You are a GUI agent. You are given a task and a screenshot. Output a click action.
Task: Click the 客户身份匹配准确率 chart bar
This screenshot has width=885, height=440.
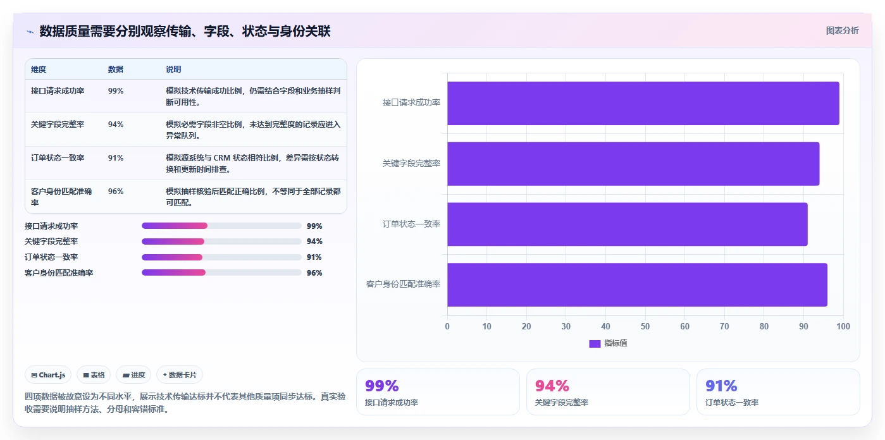click(x=637, y=284)
